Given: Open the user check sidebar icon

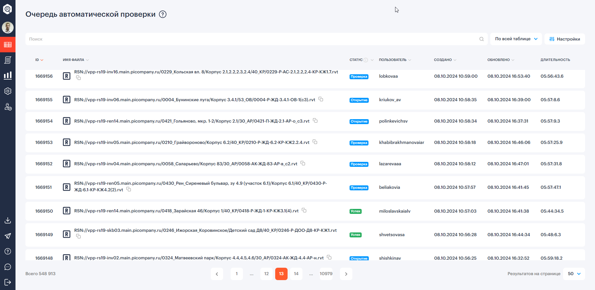Looking at the screenshot, I should [x=8, y=107].
